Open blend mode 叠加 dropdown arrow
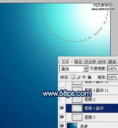The image size is (118, 128). click(86, 69)
